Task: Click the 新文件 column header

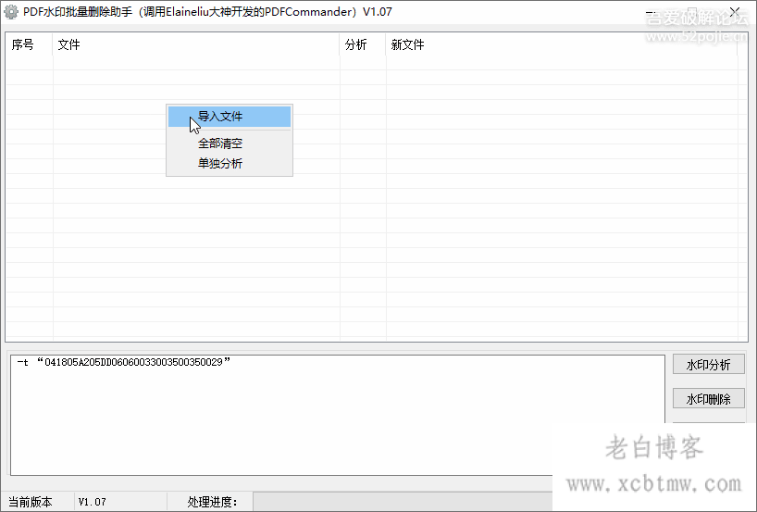Action: tap(562, 45)
